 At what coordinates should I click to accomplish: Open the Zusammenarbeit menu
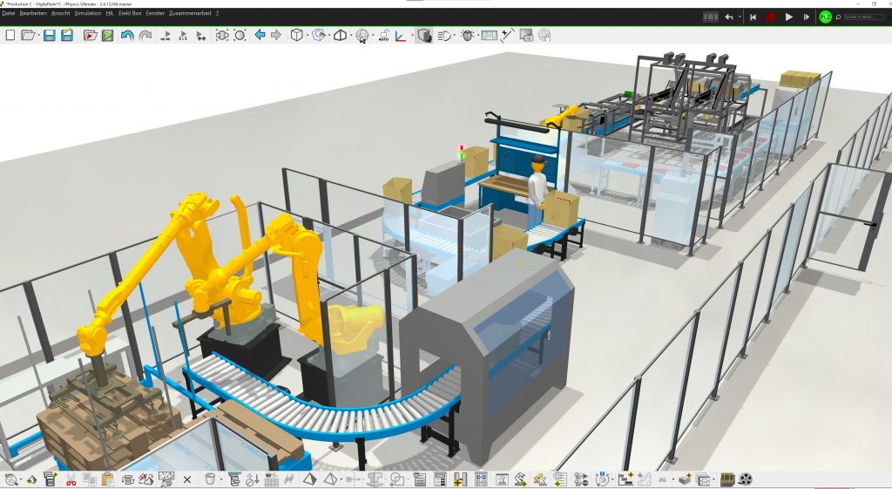[189, 14]
